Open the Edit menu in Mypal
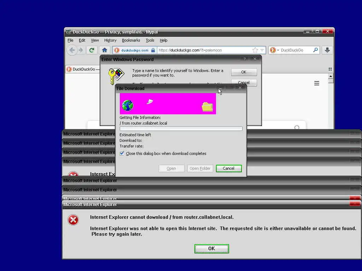This screenshot has width=362, height=271. point(82,40)
